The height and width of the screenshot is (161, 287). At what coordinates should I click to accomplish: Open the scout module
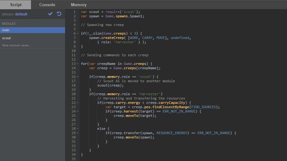7,38
